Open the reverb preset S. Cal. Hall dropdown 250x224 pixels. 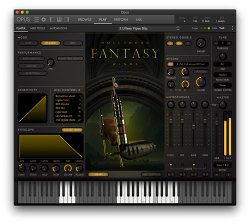pos(191,64)
